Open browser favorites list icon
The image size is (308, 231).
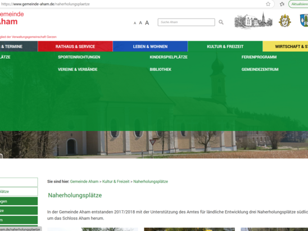(x=282, y=4)
